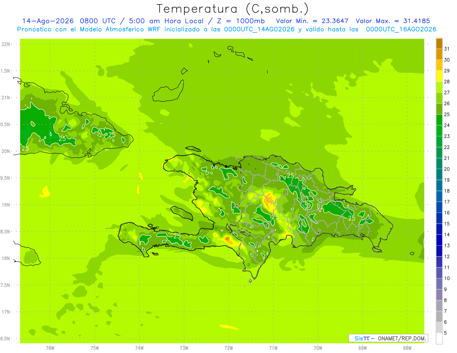This screenshot has height=353, width=457.
Task: Click the color scale label 14
Action: pyautogui.click(x=447, y=235)
